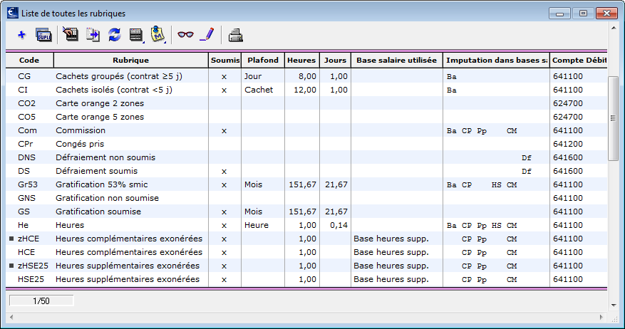The width and height of the screenshot is (625, 329).
Task: Click Imputation dans bases column header
Action: [496, 60]
